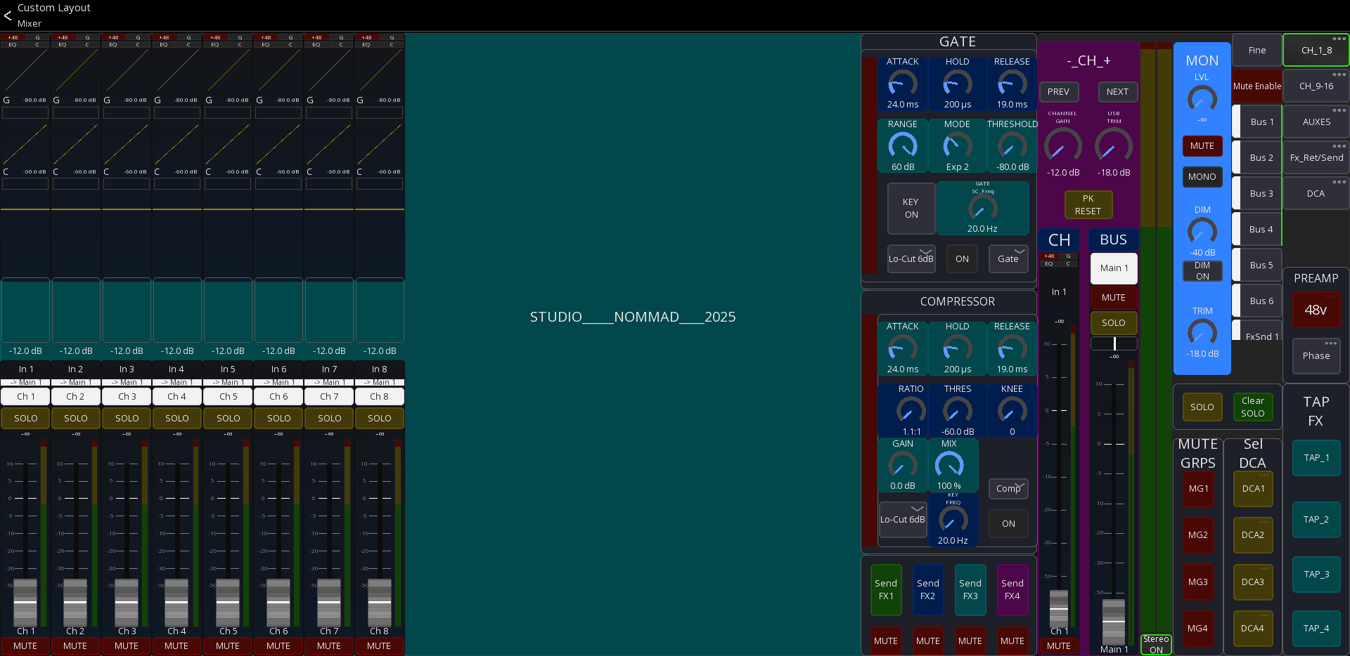Viewport: 1350px width, 656px height.
Task: Mute channel Ch 5 at bottom
Action: click(227, 645)
